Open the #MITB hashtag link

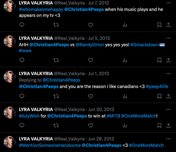[x=113, y=116]
